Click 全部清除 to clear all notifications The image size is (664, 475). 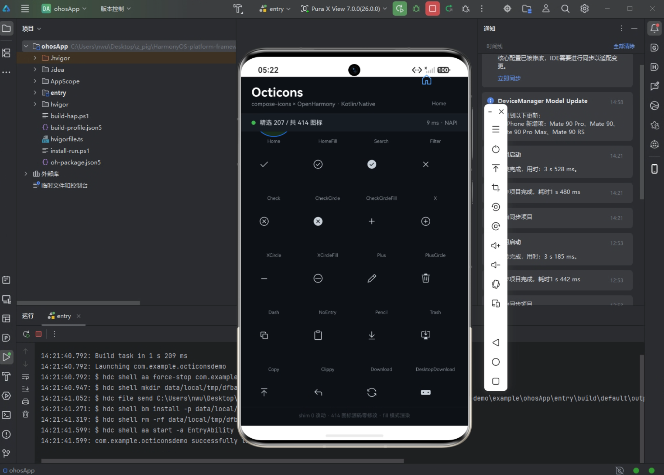click(624, 46)
